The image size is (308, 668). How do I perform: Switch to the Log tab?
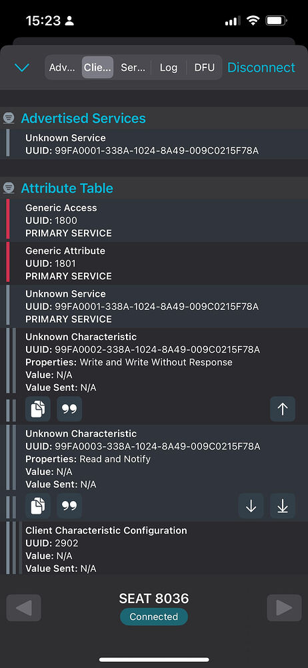coord(169,67)
